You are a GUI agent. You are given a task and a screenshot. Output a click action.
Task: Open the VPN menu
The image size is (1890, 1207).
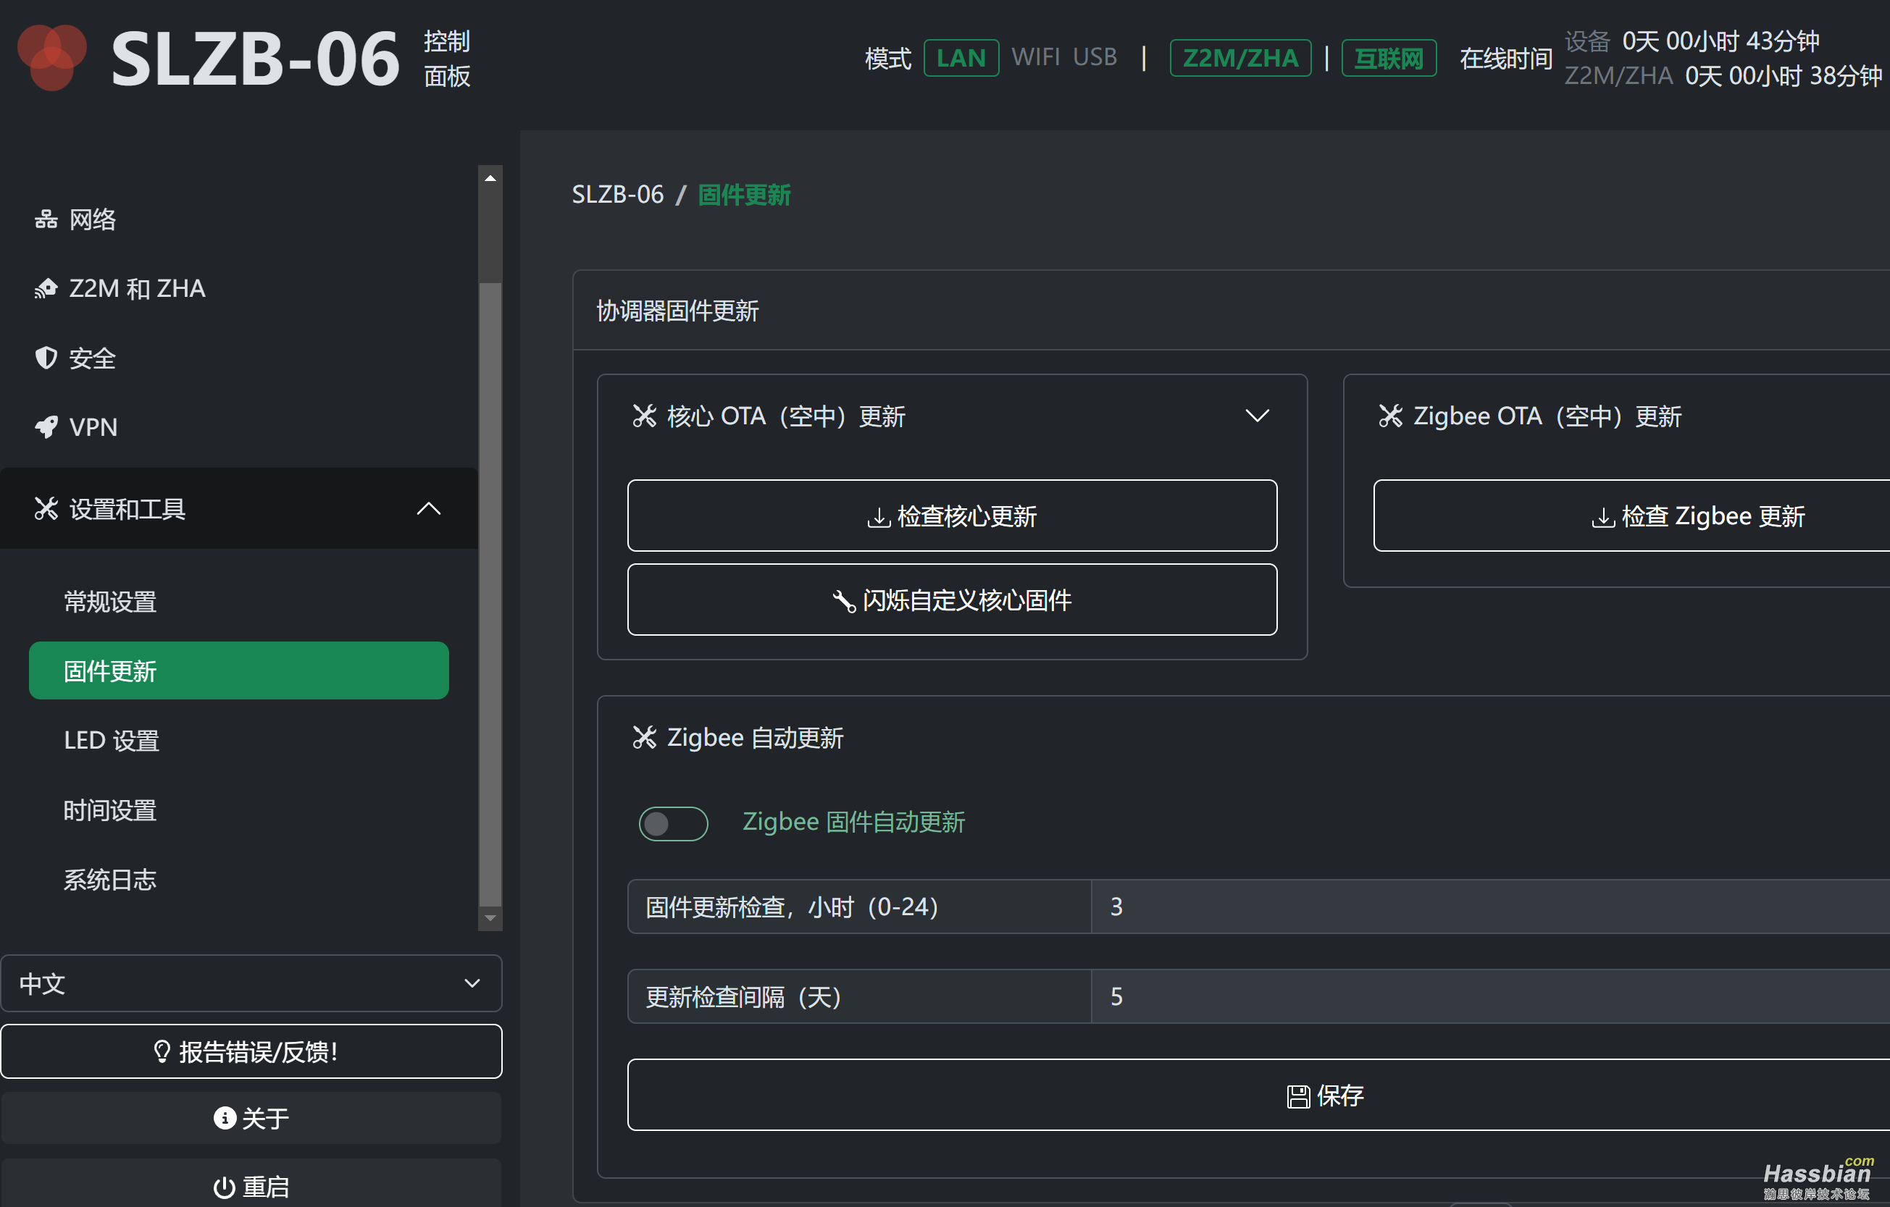[x=76, y=426]
